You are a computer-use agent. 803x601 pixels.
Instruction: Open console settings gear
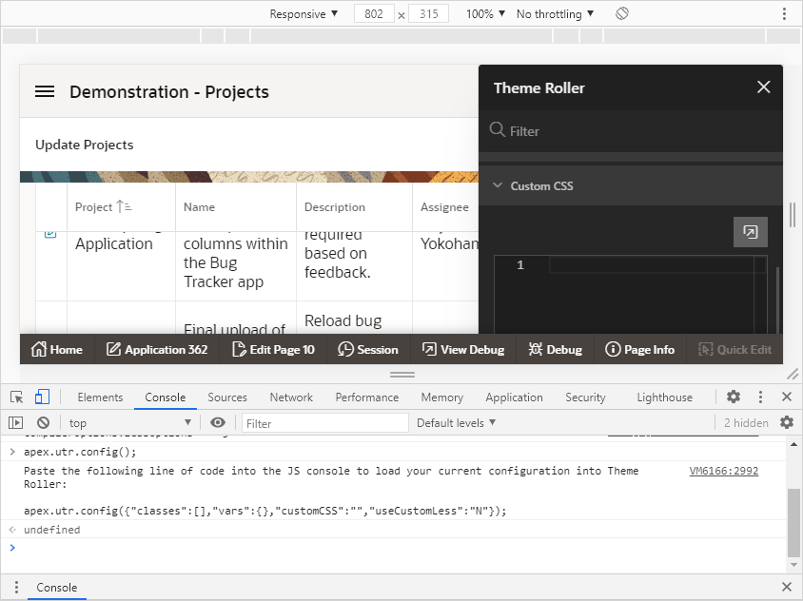click(x=787, y=422)
